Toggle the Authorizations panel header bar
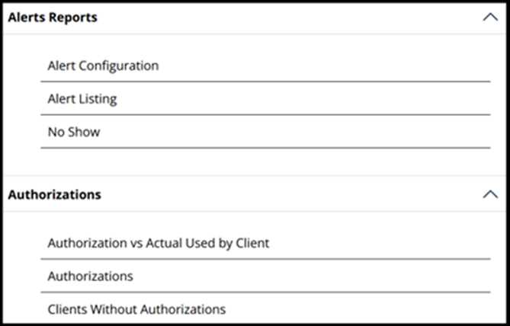Image resolution: width=510 pixels, height=326 pixels. point(255,194)
